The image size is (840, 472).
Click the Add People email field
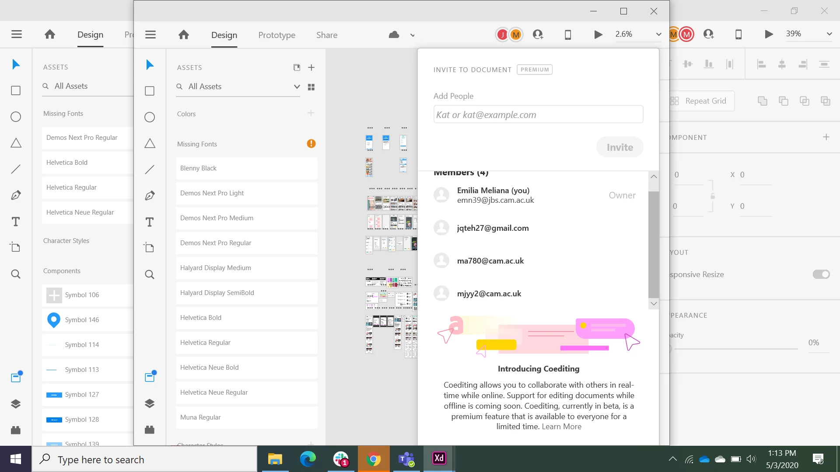[538, 115]
